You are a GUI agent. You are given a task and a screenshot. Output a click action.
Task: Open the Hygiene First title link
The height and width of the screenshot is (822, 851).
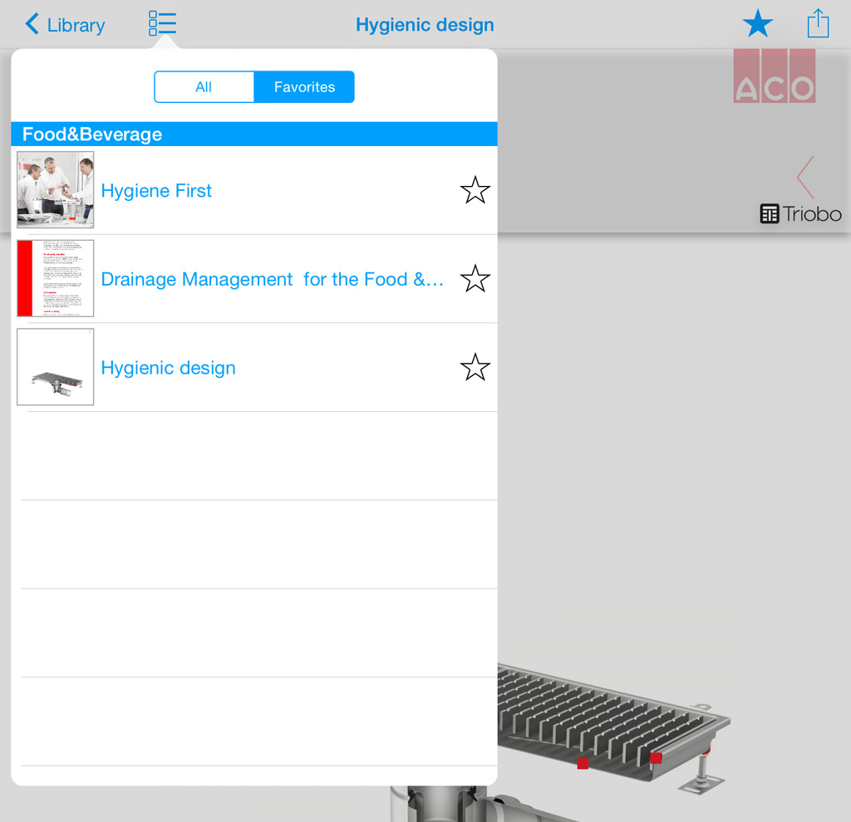pyautogui.click(x=156, y=191)
